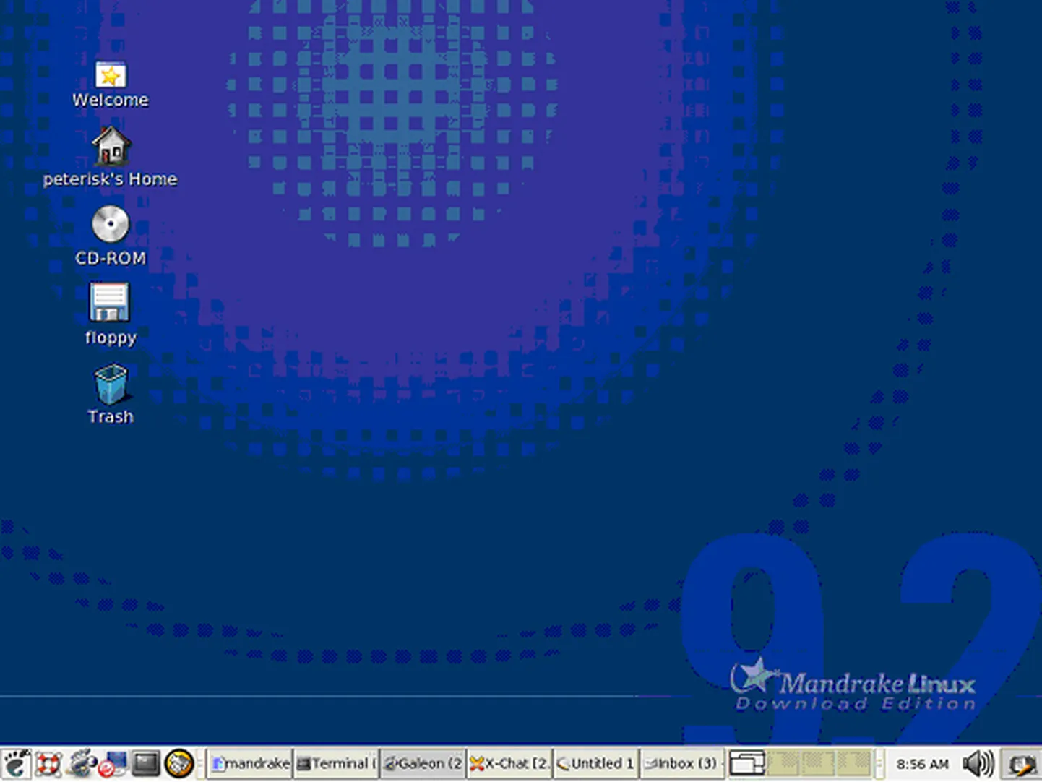Switch to the Terminal window in the taskbar
The height and width of the screenshot is (782, 1042).
coord(336,764)
